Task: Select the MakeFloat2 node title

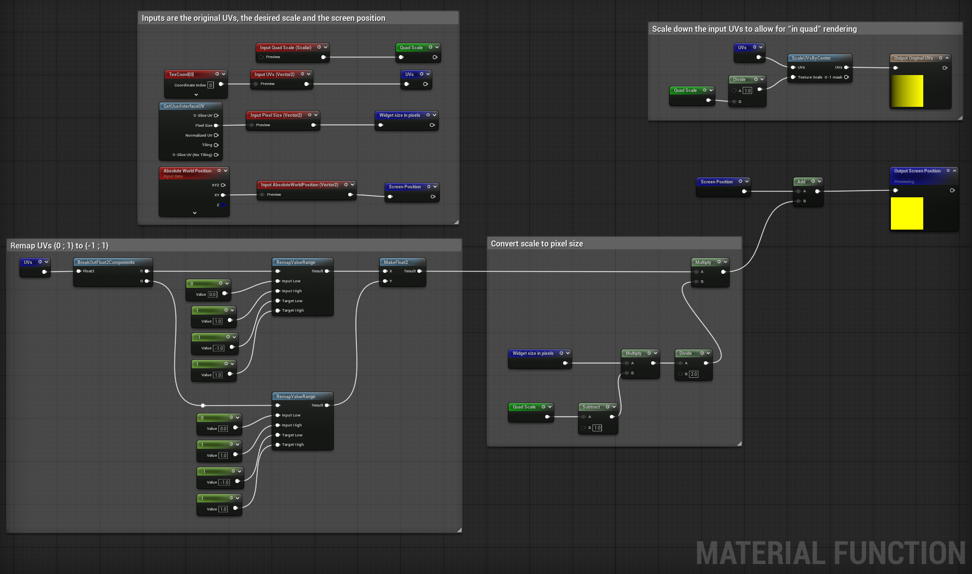Action: (395, 262)
